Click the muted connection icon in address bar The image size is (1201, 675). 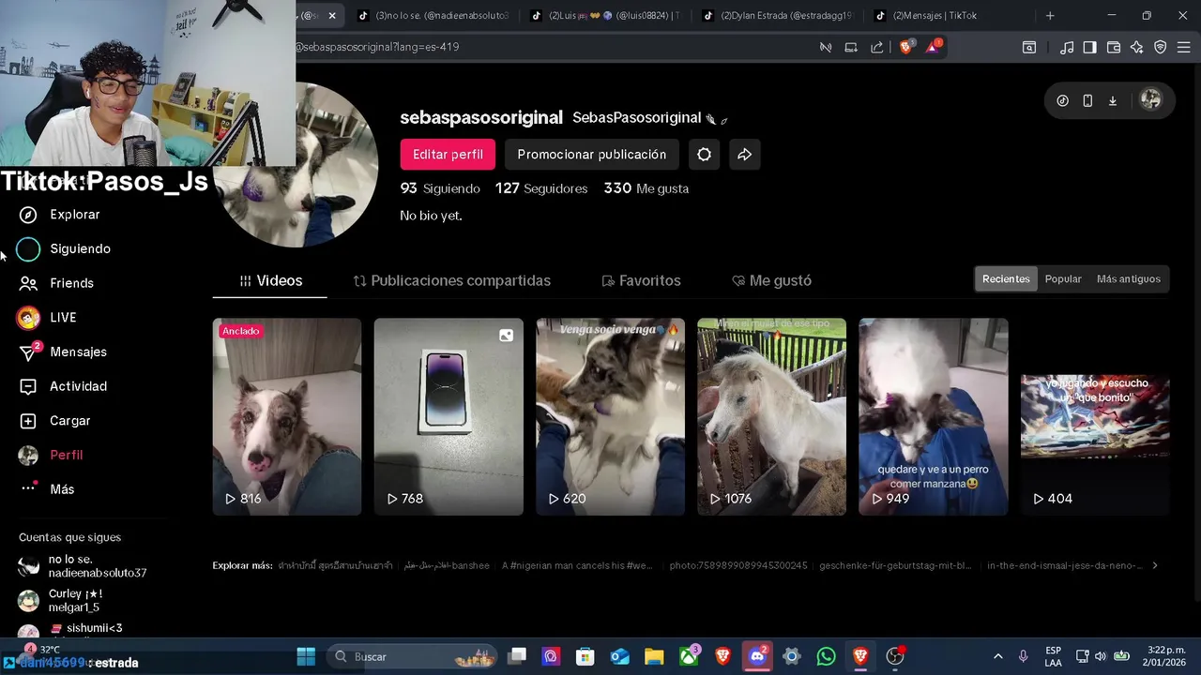click(826, 47)
